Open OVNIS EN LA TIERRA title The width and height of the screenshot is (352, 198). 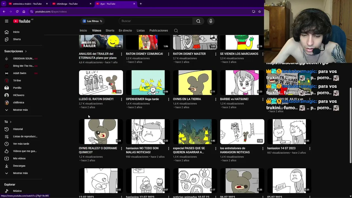187,99
